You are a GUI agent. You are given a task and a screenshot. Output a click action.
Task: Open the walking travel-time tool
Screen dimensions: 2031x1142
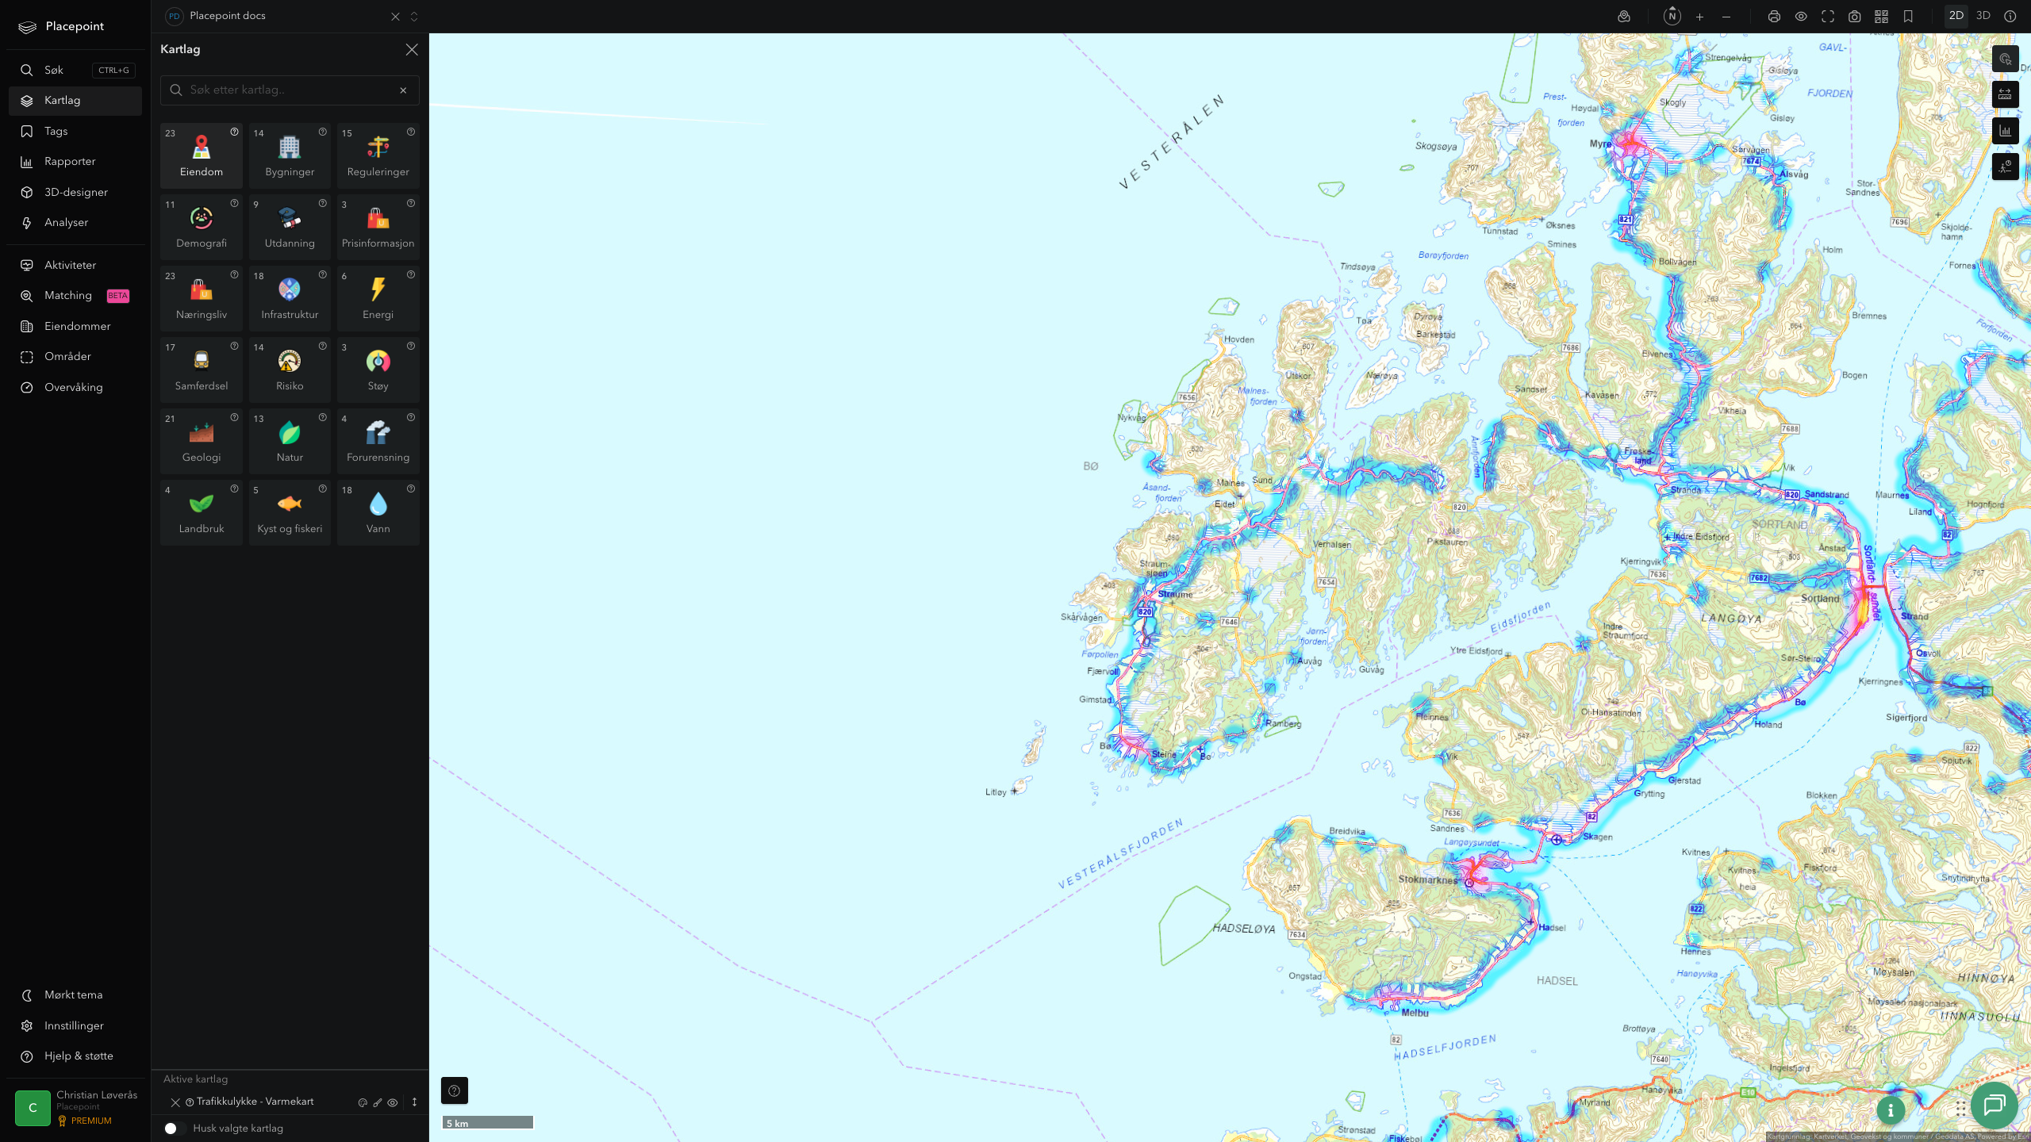click(x=2005, y=166)
